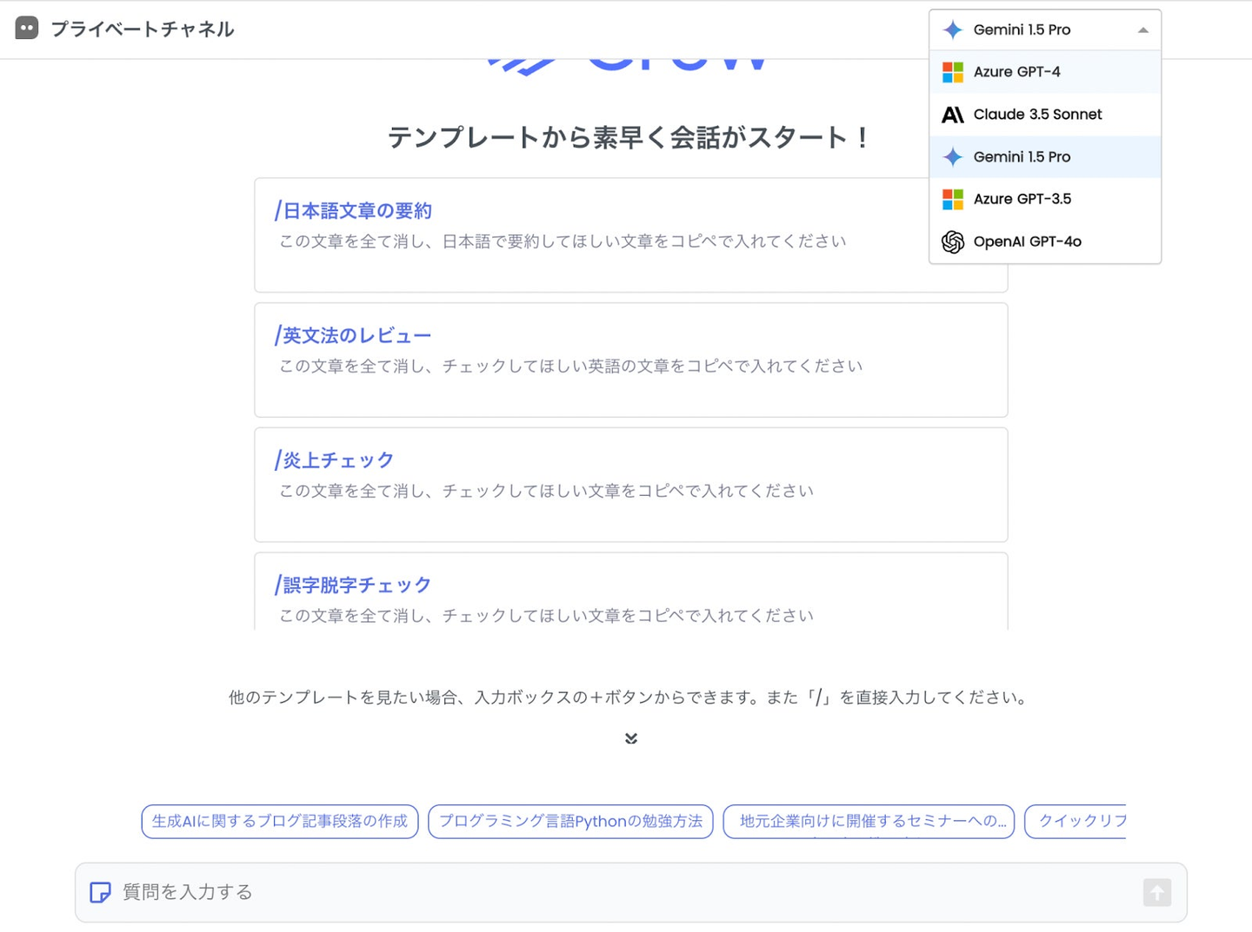Click the Microsoft logo beside Azure GPT-3.5
The image size is (1252, 932).
(x=953, y=199)
